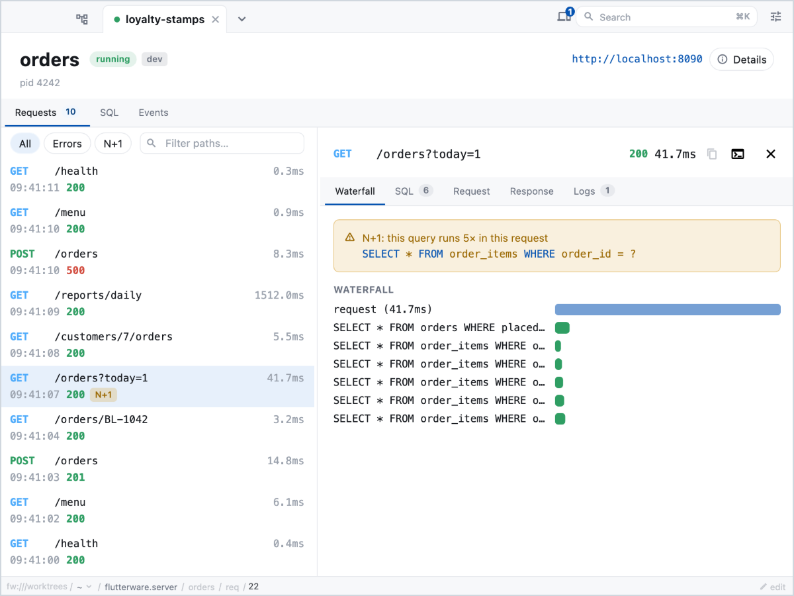Select the All filter
Screen dimensions: 794x596
point(25,144)
